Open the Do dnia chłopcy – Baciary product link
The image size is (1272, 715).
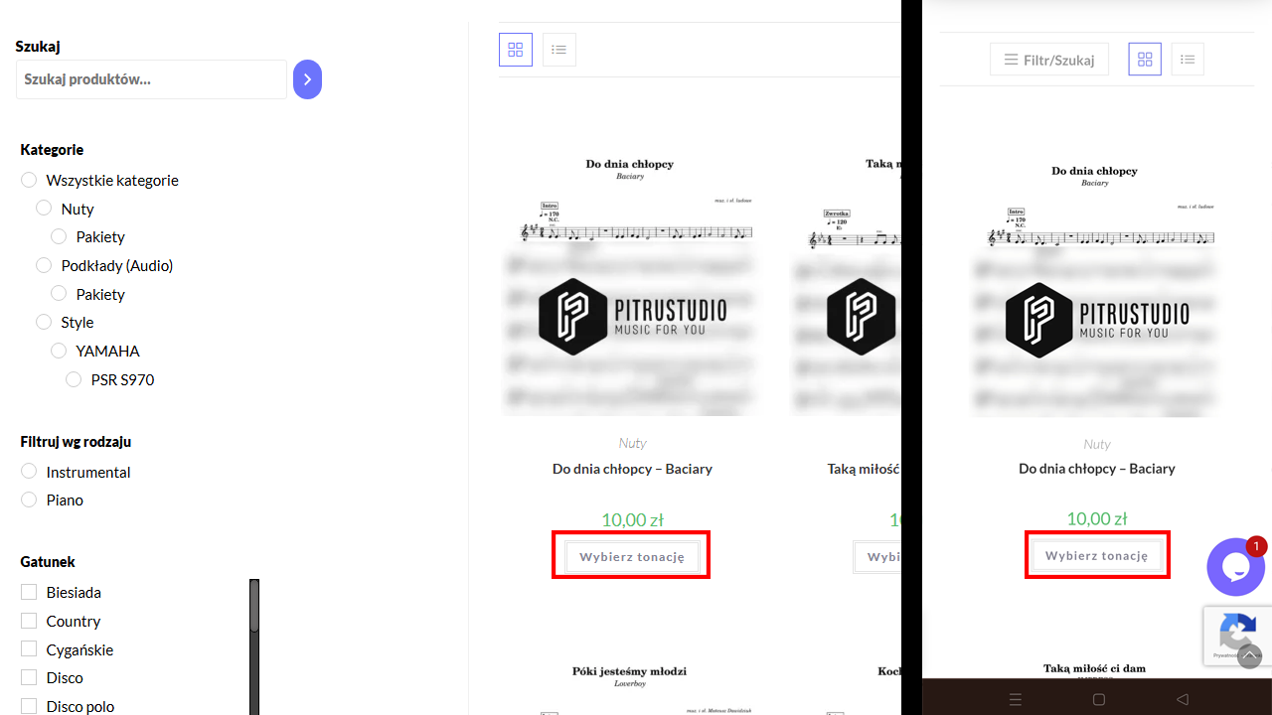(632, 469)
